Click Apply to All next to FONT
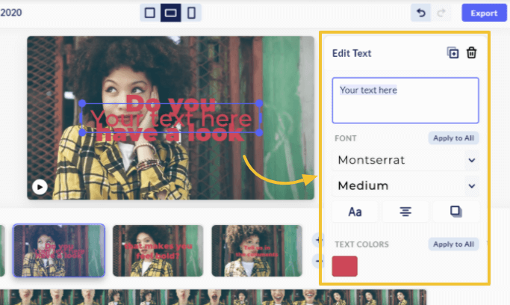Image resolution: width=510 pixels, height=305 pixels. coord(453,138)
